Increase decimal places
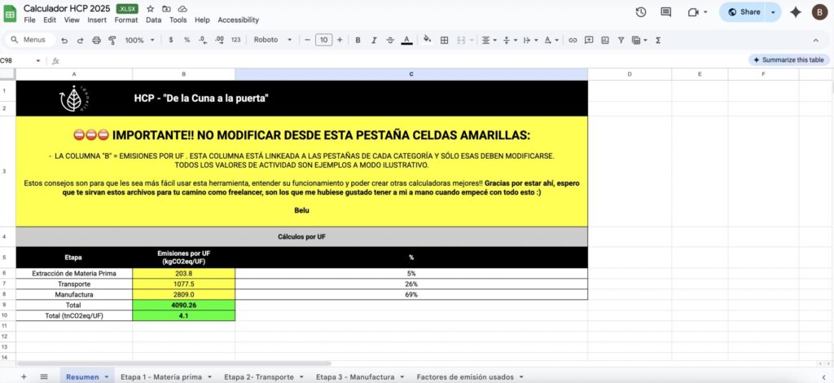This screenshot has width=834, height=383. tap(219, 40)
